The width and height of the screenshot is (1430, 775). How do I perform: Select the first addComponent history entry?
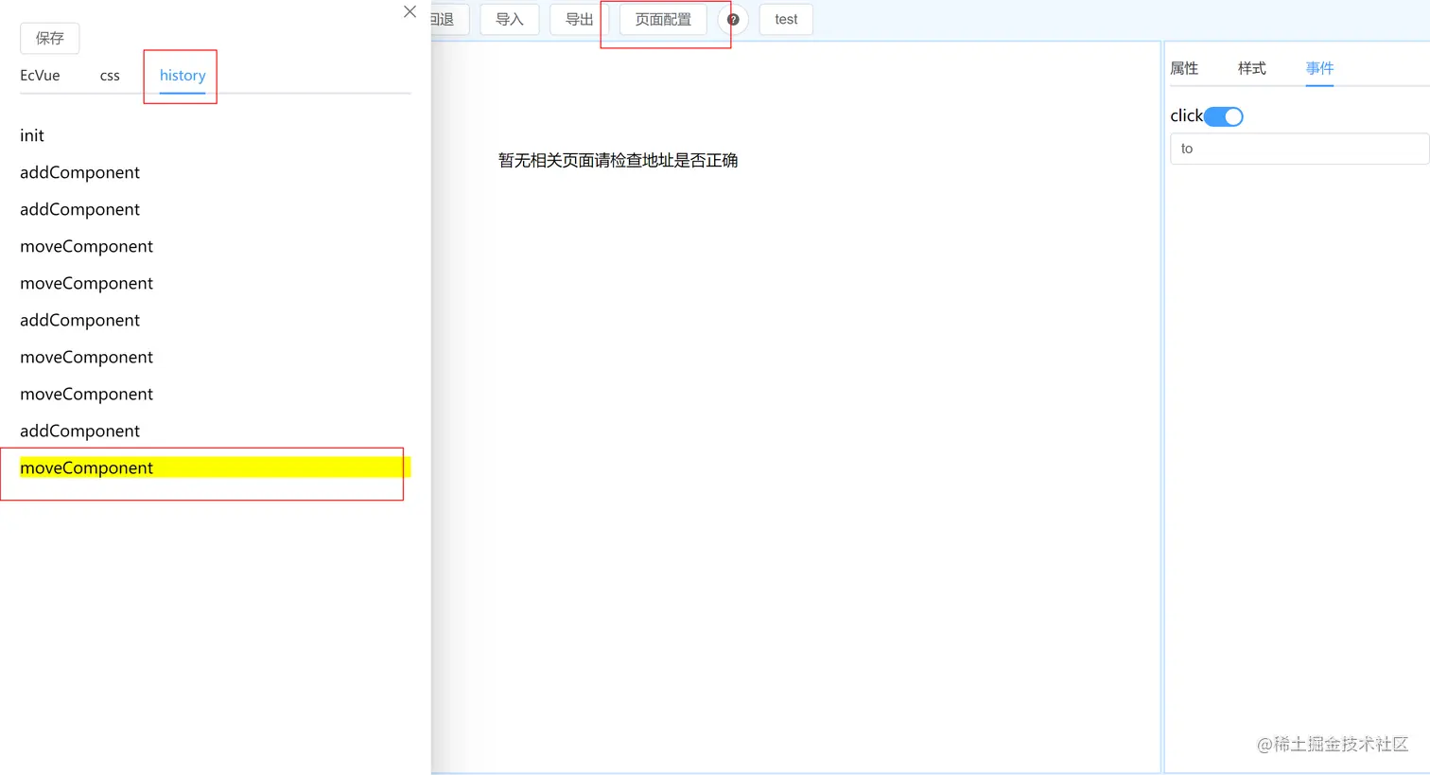[x=79, y=172]
